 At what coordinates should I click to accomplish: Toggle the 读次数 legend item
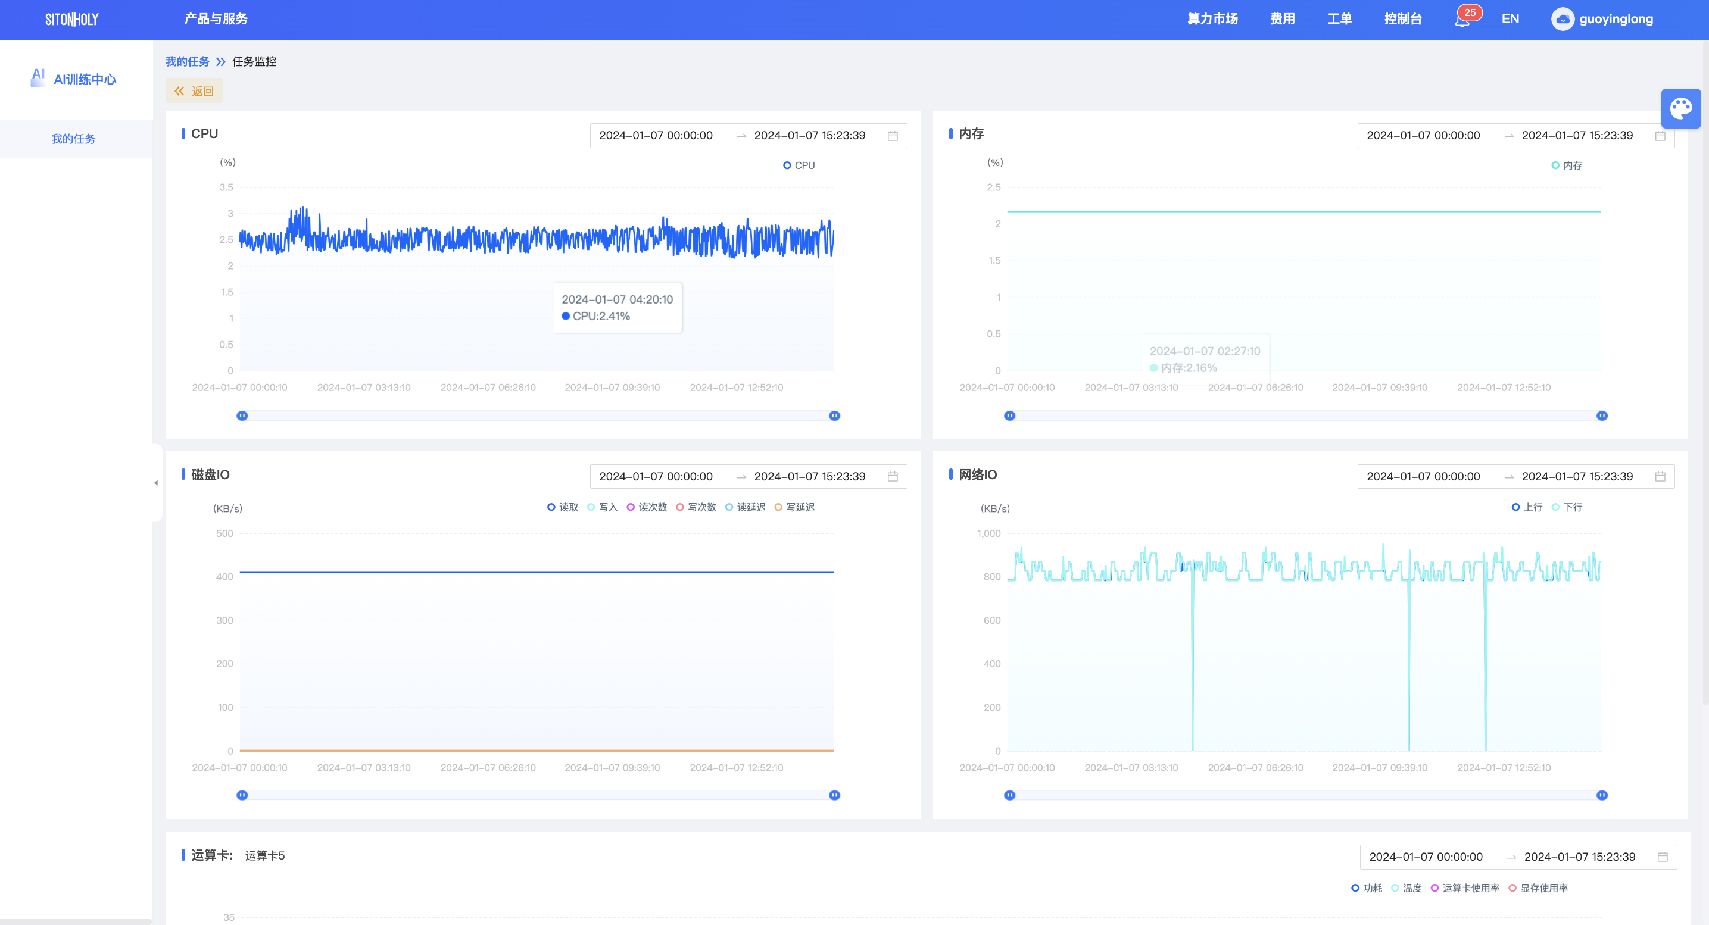click(x=647, y=507)
